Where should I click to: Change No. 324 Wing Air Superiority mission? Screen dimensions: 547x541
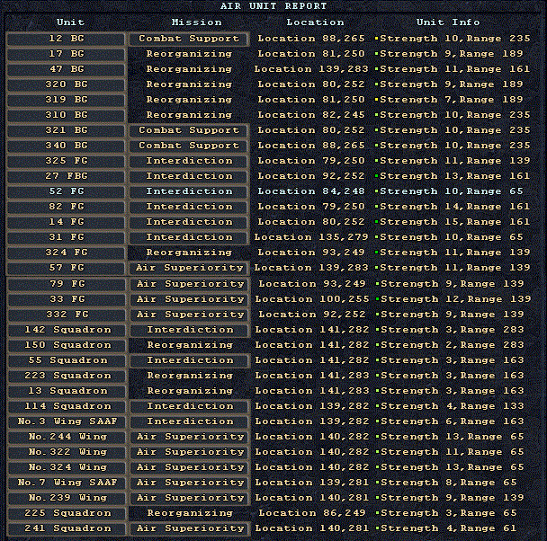click(190, 468)
